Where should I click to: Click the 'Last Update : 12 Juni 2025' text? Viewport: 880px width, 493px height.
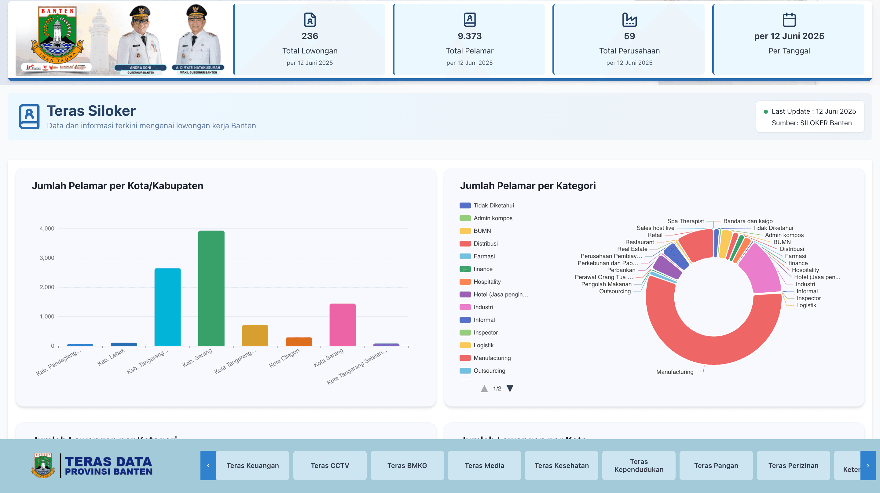click(813, 111)
